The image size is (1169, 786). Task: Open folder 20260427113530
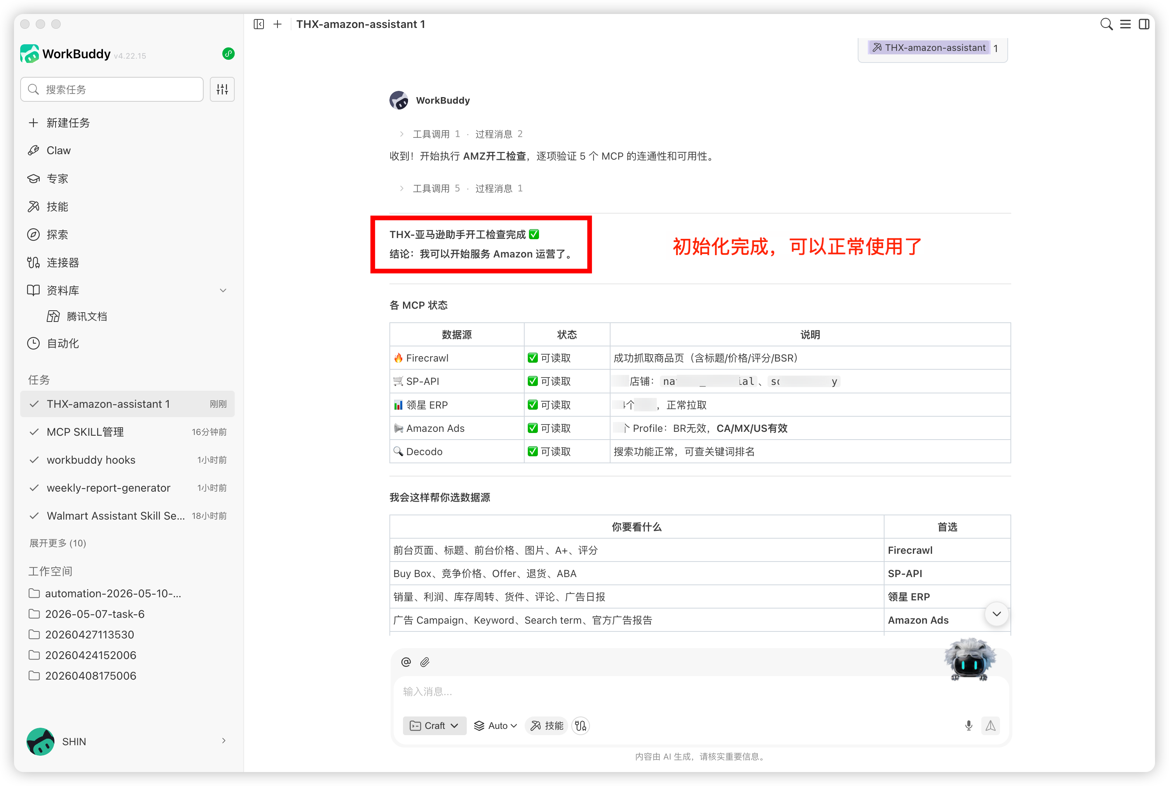pos(82,635)
